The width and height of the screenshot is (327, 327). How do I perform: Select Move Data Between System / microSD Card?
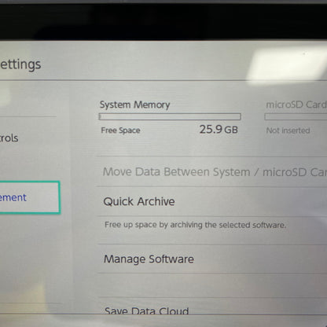(212, 172)
